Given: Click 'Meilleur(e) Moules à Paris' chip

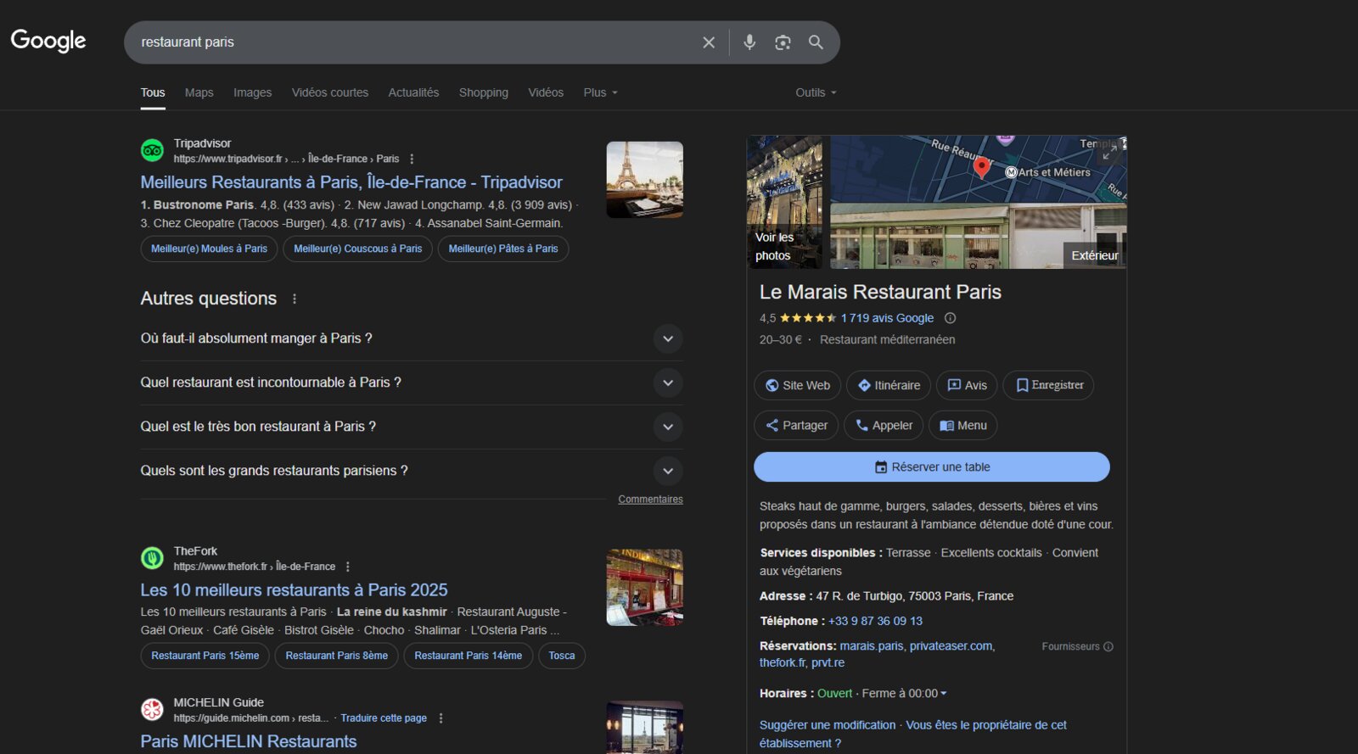Looking at the screenshot, I should (x=209, y=249).
